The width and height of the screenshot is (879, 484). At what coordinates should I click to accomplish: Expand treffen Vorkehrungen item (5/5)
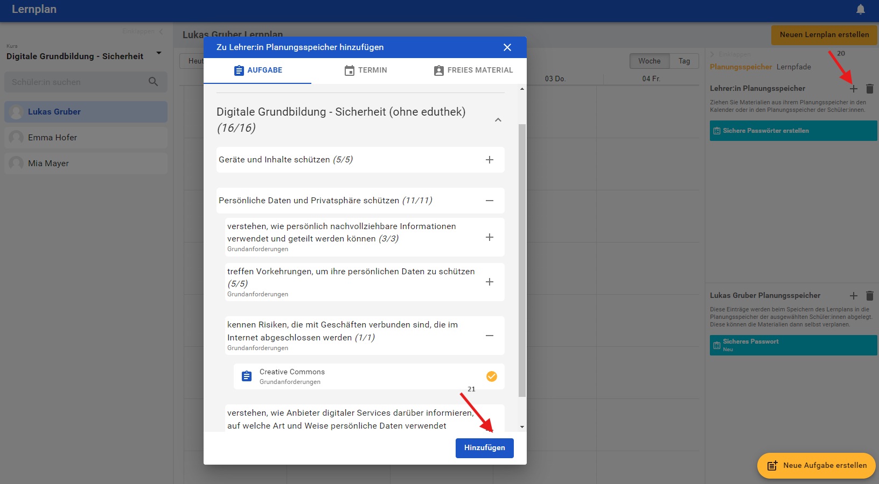pyautogui.click(x=490, y=282)
